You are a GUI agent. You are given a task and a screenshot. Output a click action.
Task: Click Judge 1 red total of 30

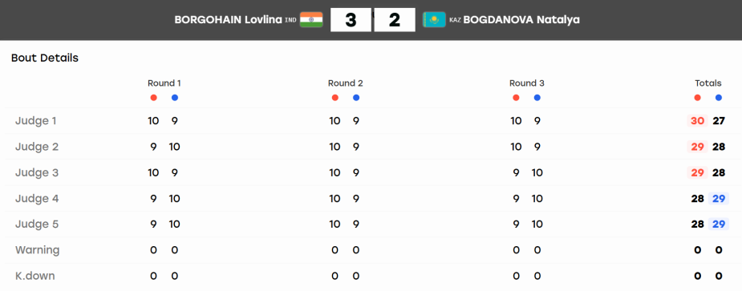click(x=697, y=121)
